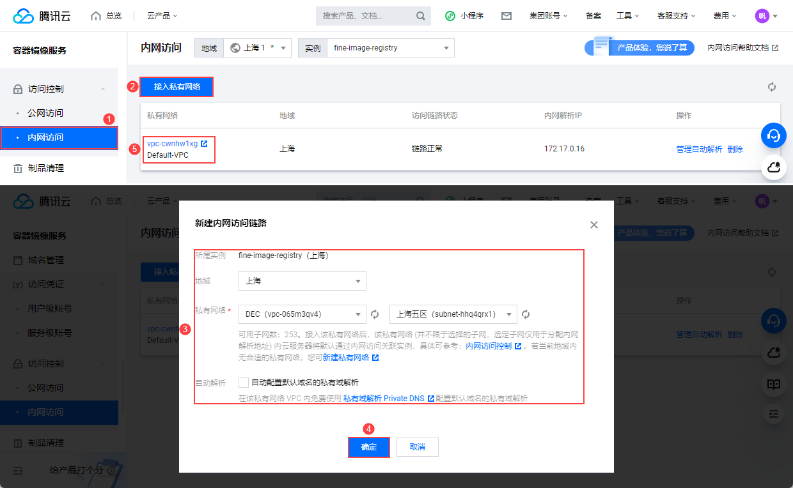Expand 云产品 menu in the undimmed header
793x488 pixels.
click(x=162, y=16)
